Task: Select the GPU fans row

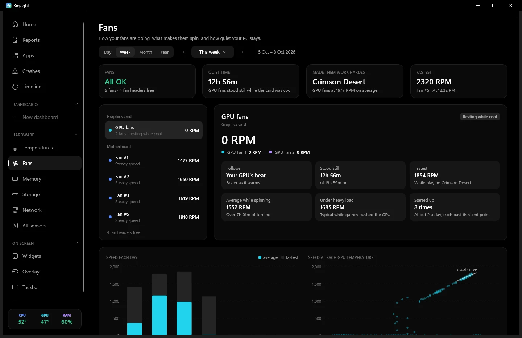Action: click(x=154, y=130)
